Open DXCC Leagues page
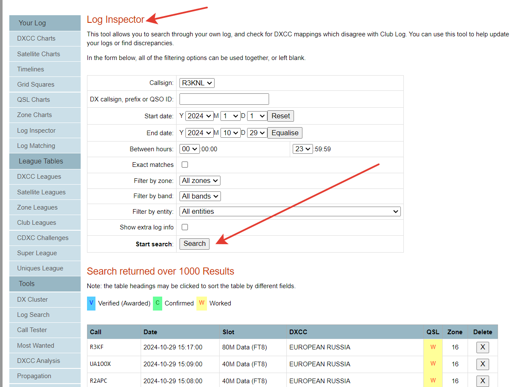The height and width of the screenshot is (387, 517). click(45, 177)
